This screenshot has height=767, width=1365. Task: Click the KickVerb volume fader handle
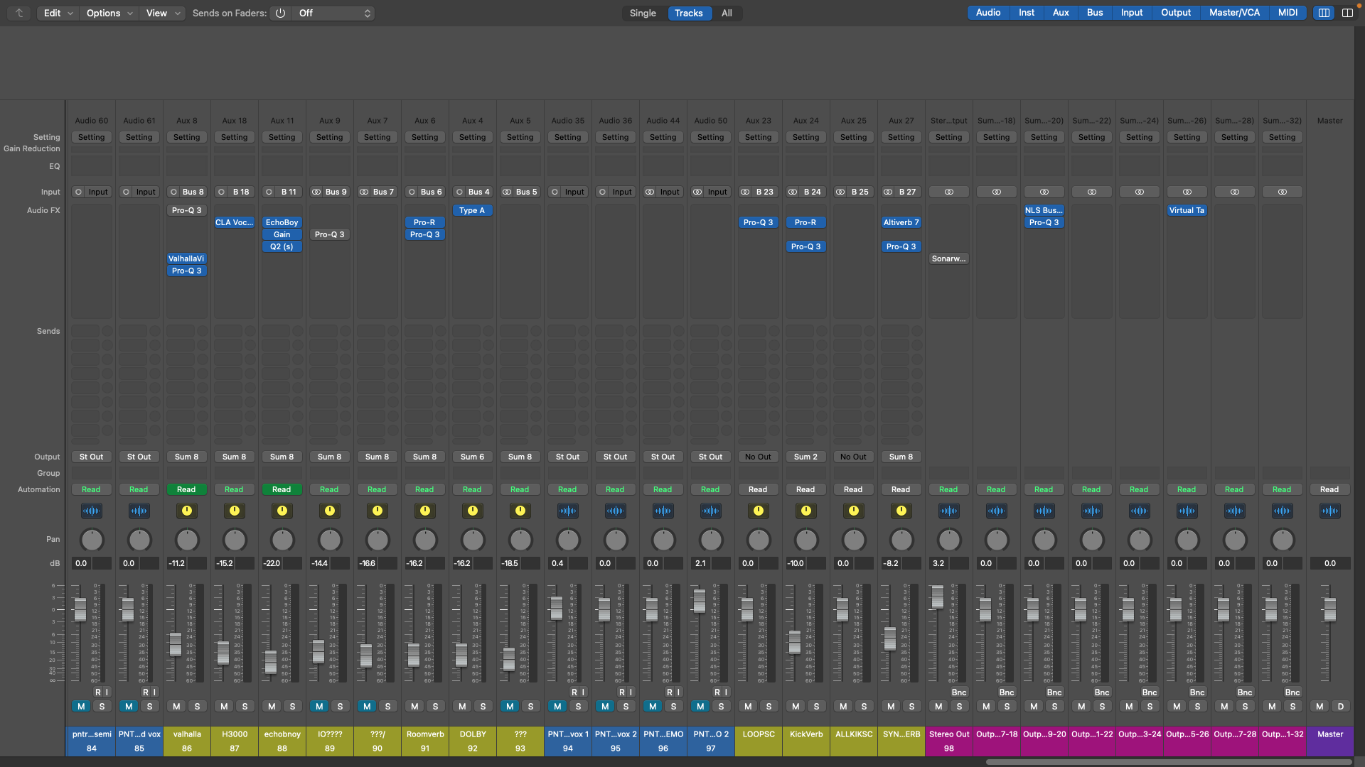tap(795, 641)
